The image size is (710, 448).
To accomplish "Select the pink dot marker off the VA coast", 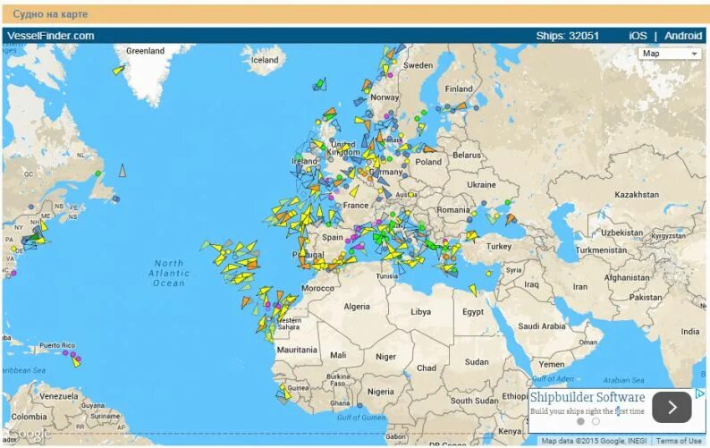I will 13,273.
